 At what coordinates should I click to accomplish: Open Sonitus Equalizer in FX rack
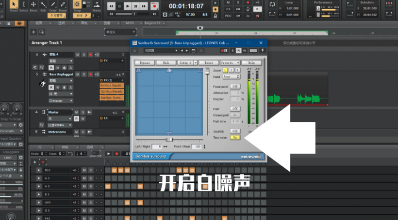pyautogui.click(x=112, y=86)
